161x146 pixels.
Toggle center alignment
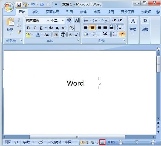92,27
